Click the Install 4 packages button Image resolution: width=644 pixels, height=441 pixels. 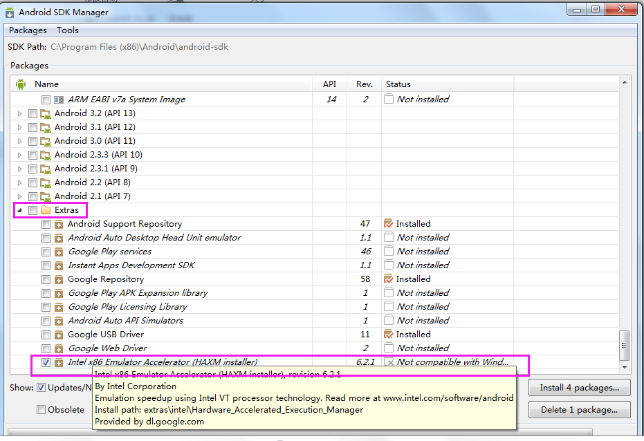point(580,388)
